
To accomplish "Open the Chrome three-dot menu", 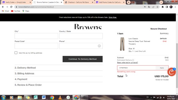I will (x=175, y=7).
